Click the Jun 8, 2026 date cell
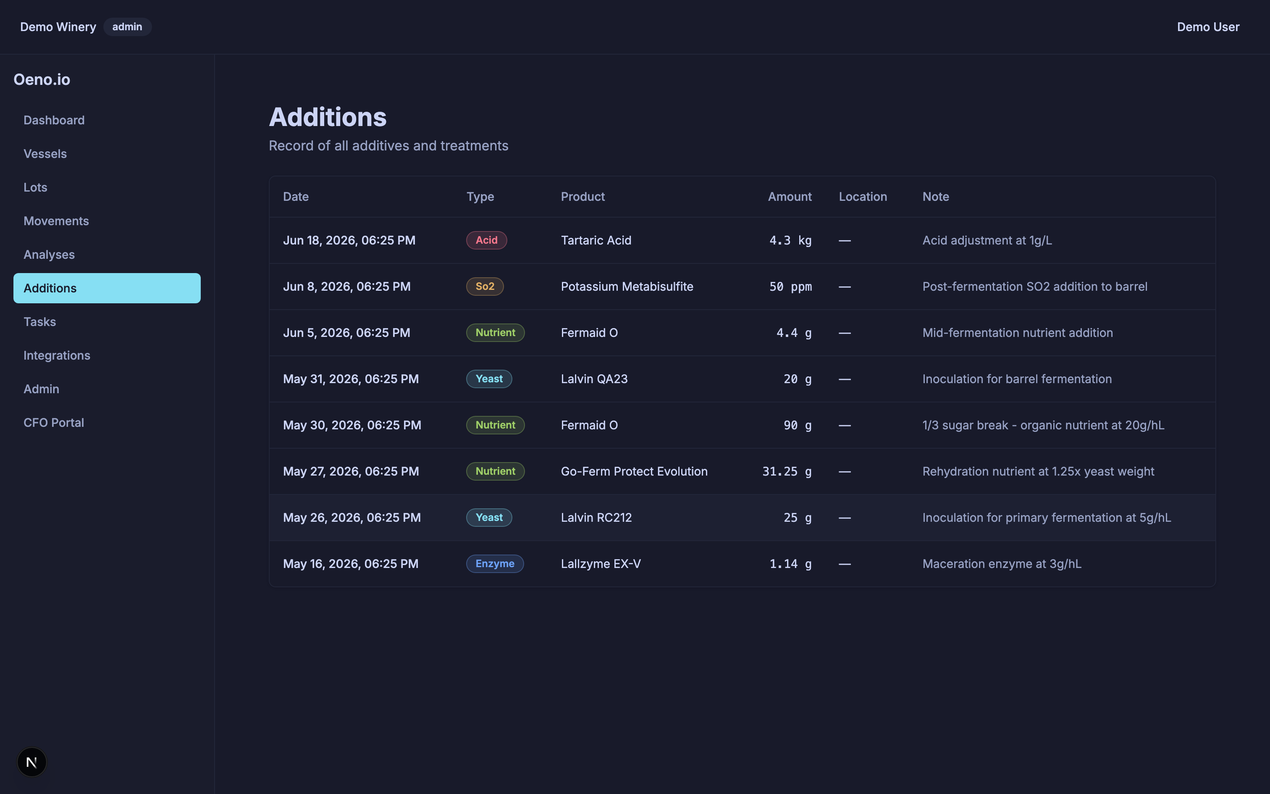Screen dimensions: 1270x794 point(346,286)
